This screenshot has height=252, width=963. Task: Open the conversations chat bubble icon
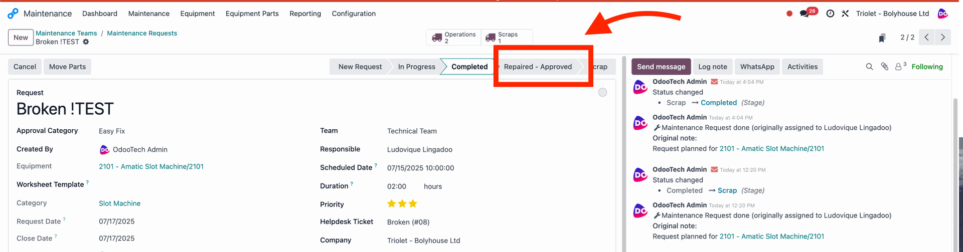(x=805, y=14)
